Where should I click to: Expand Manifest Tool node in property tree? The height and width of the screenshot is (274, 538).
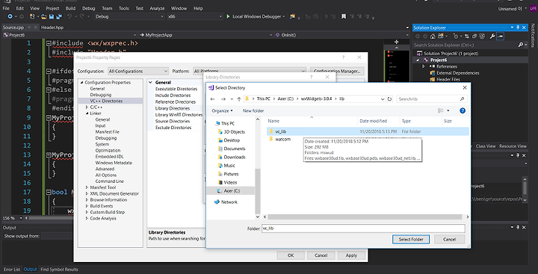tap(87, 187)
